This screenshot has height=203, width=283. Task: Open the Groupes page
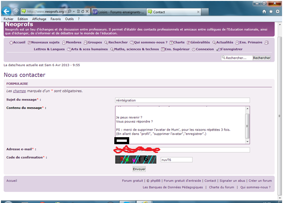tap(95, 42)
